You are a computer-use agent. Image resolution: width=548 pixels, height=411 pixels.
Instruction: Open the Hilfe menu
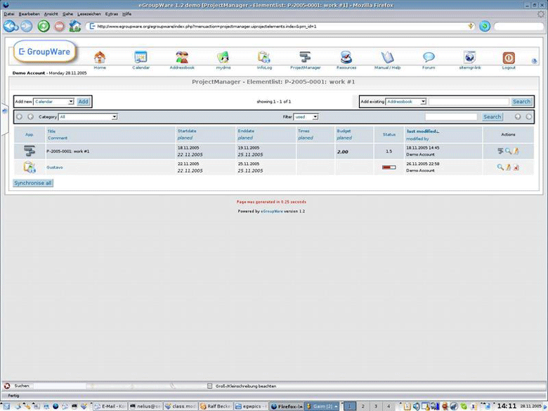127,14
